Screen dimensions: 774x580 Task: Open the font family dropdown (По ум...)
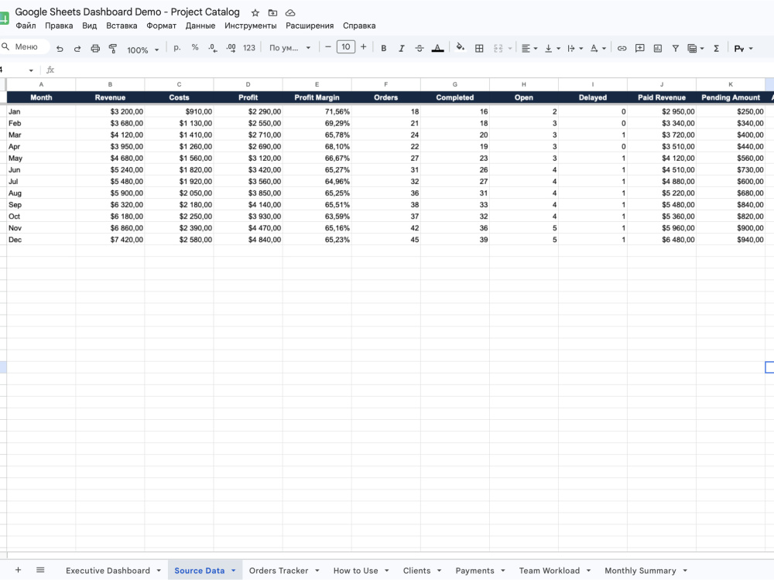(x=289, y=48)
